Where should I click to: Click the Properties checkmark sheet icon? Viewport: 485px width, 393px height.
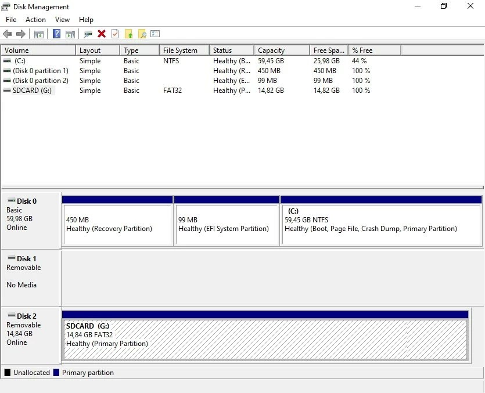(x=115, y=34)
